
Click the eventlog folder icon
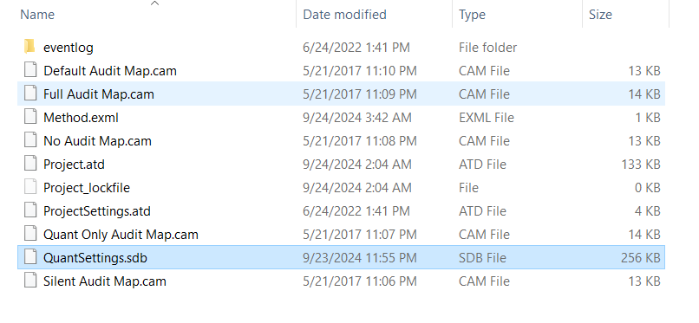pyautogui.click(x=29, y=47)
